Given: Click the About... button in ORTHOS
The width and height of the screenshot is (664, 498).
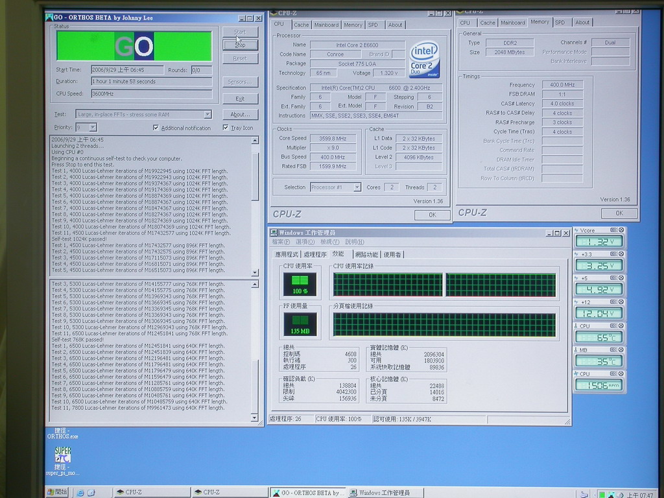Looking at the screenshot, I should [240, 115].
